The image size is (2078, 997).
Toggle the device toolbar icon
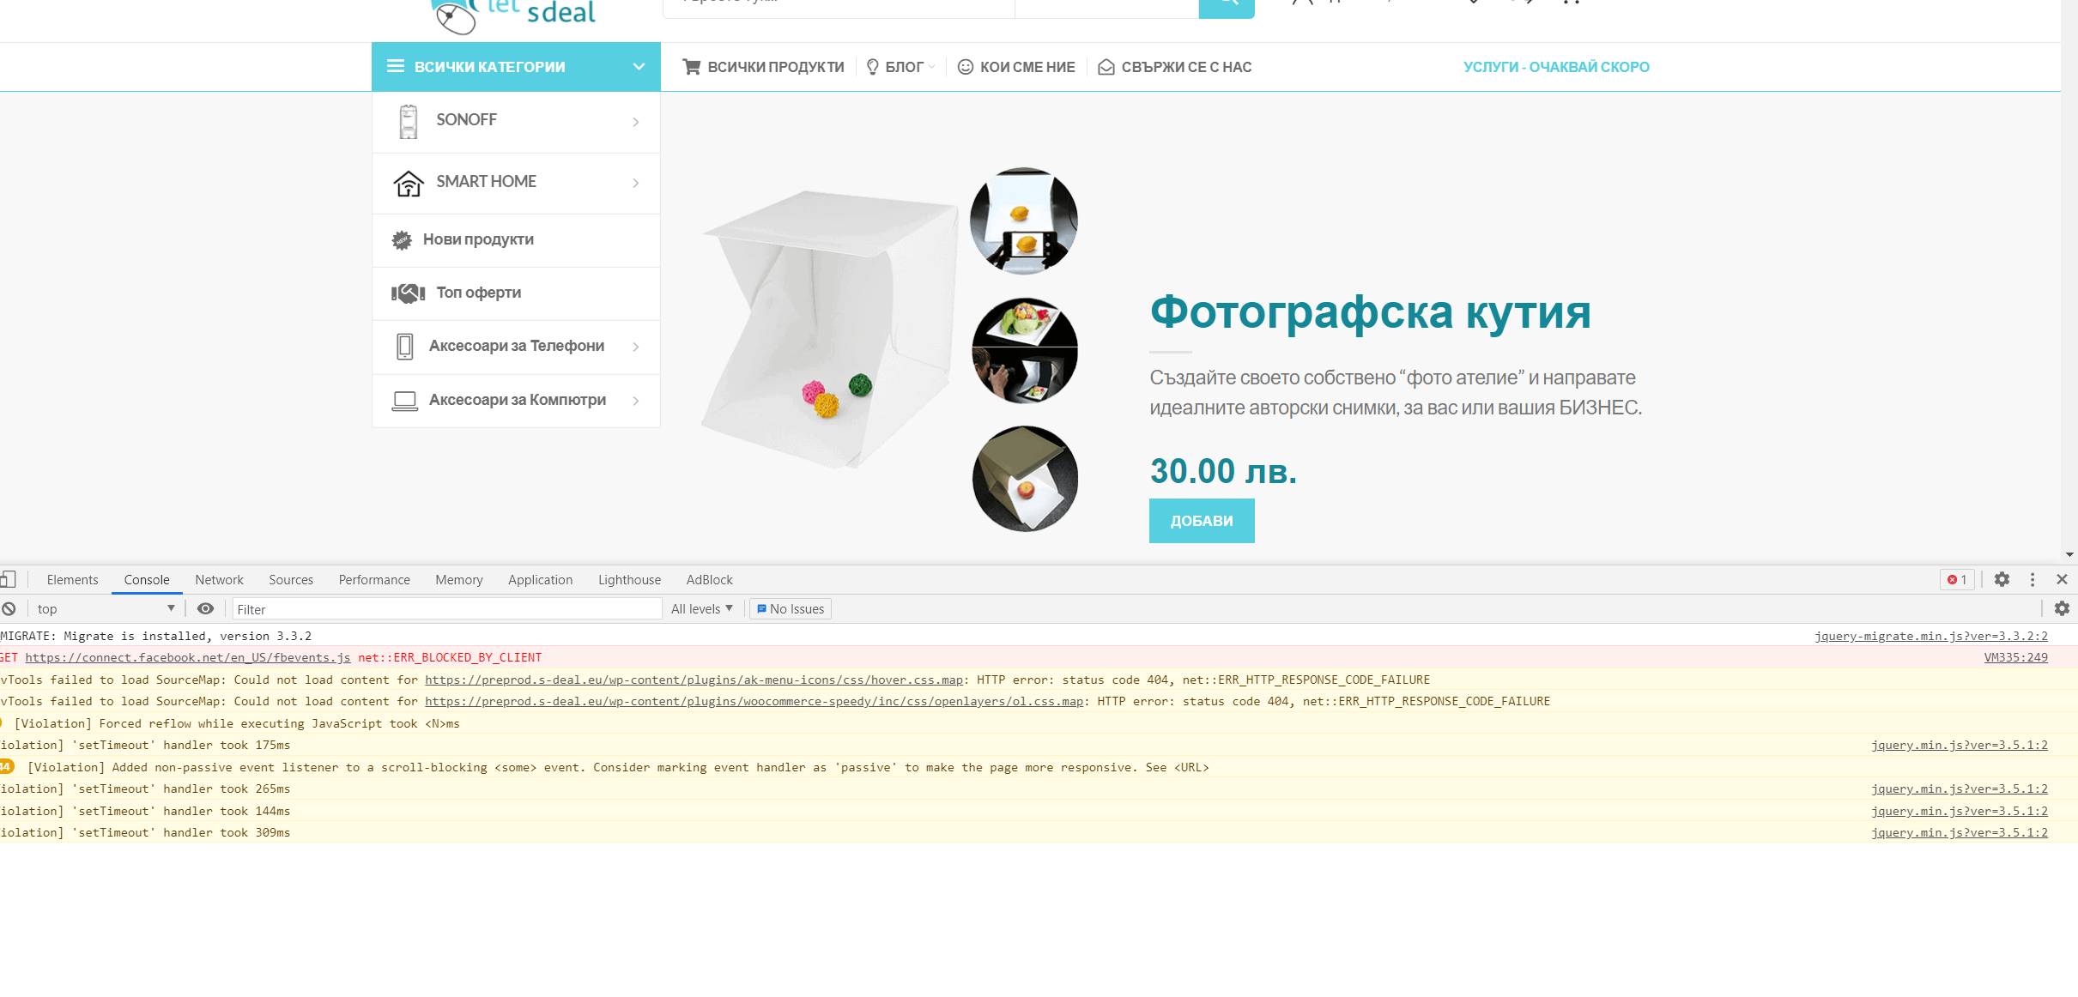point(9,580)
